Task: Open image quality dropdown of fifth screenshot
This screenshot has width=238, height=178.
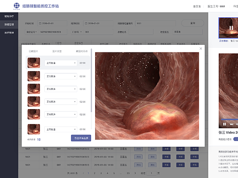Action: tap(61, 115)
